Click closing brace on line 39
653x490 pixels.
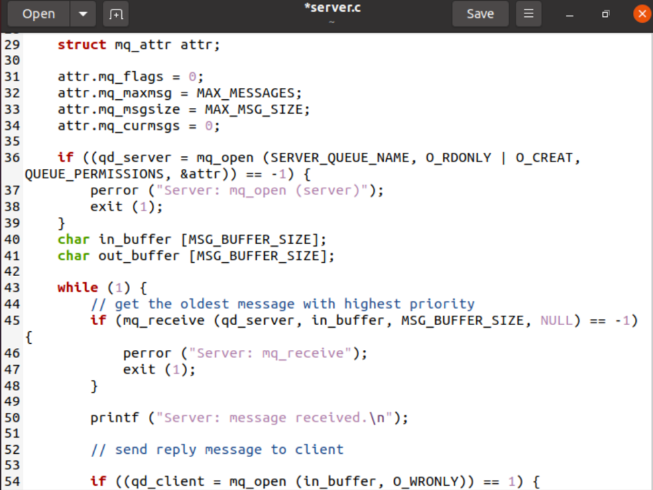[61, 224]
